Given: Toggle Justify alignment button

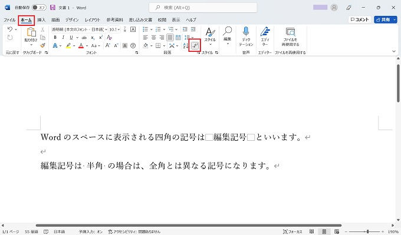Looking at the screenshot, I should (x=170, y=38).
